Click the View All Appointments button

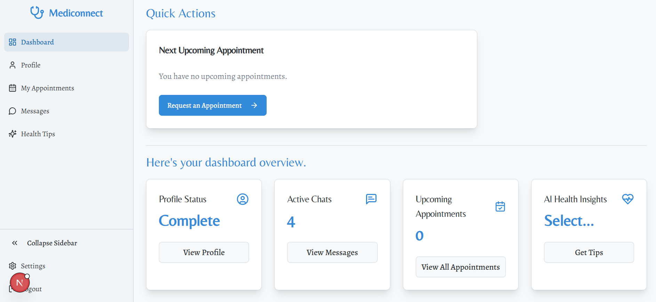[461, 267]
